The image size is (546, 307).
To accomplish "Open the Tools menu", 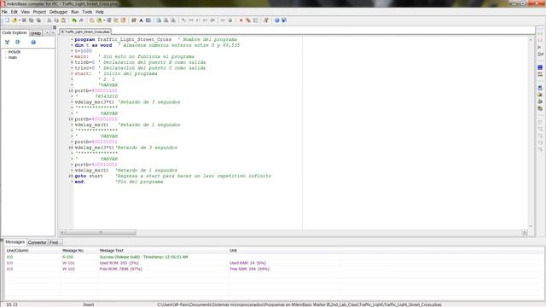I will (x=87, y=12).
